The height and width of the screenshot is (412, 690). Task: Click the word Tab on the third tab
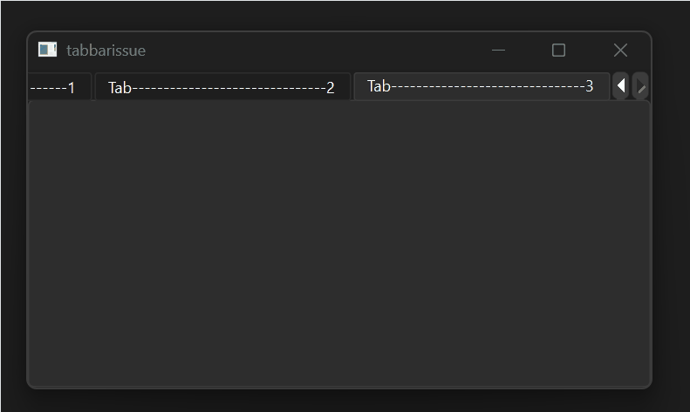pos(379,86)
